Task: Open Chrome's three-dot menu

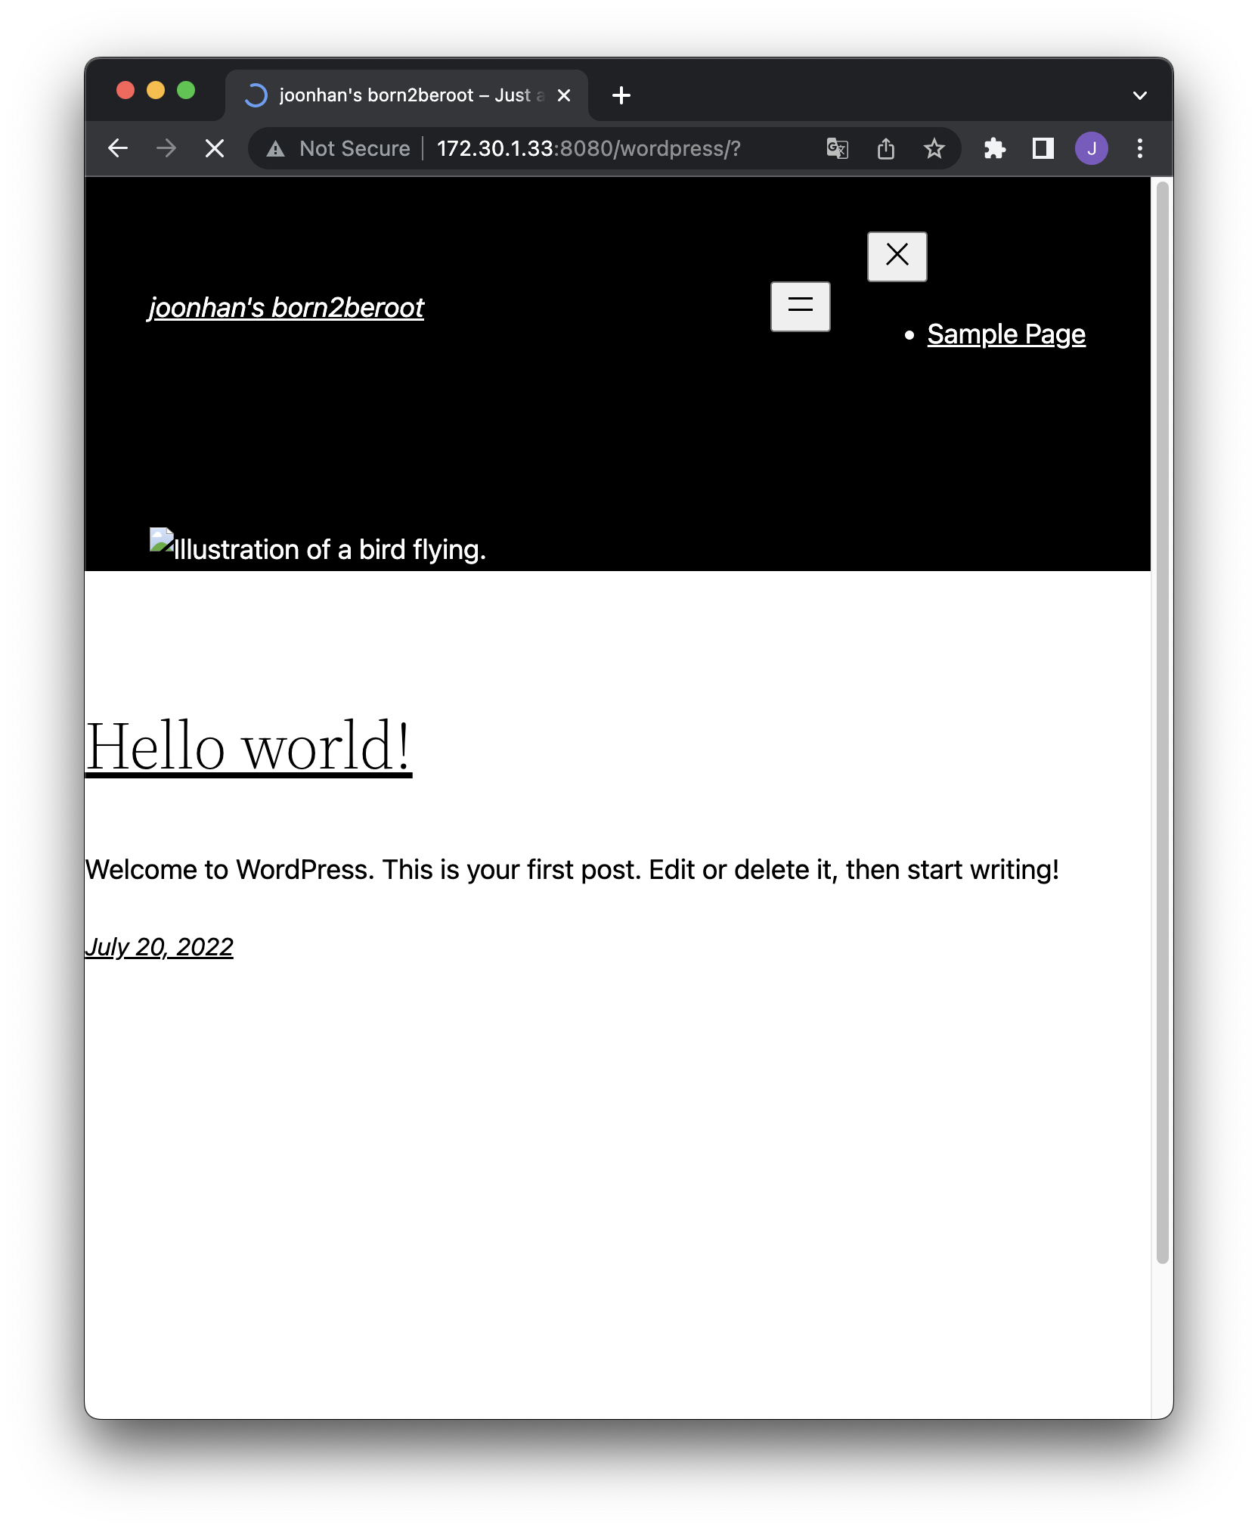Action: [x=1139, y=148]
